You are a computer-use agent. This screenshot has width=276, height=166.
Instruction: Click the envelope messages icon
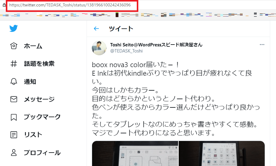pos(14,99)
